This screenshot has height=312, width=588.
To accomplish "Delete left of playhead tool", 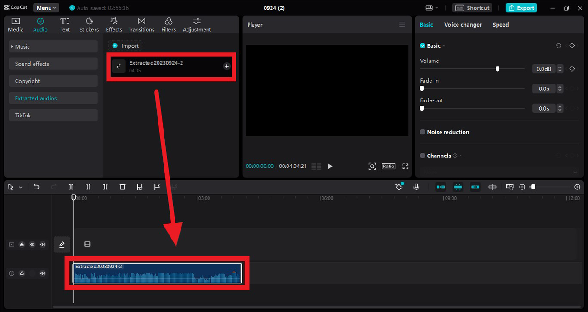I will pyautogui.click(x=88, y=187).
